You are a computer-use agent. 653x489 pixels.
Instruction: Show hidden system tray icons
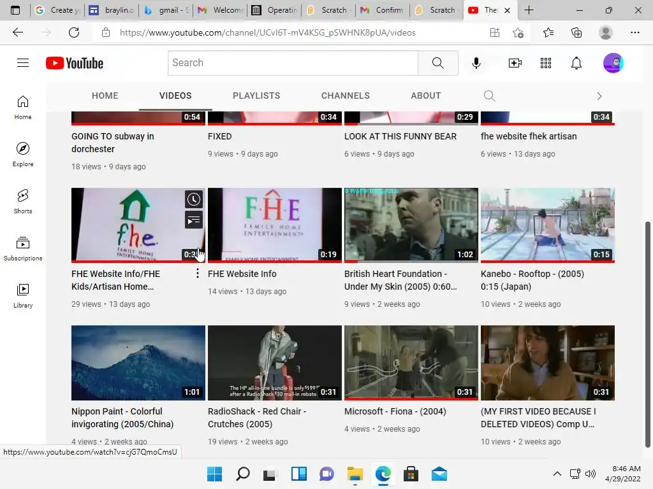pos(557,474)
